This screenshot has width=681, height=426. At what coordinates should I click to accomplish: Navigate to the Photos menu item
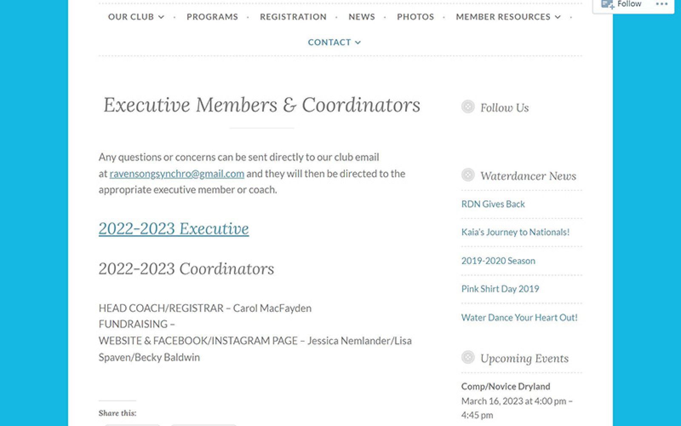(x=415, y=17)
